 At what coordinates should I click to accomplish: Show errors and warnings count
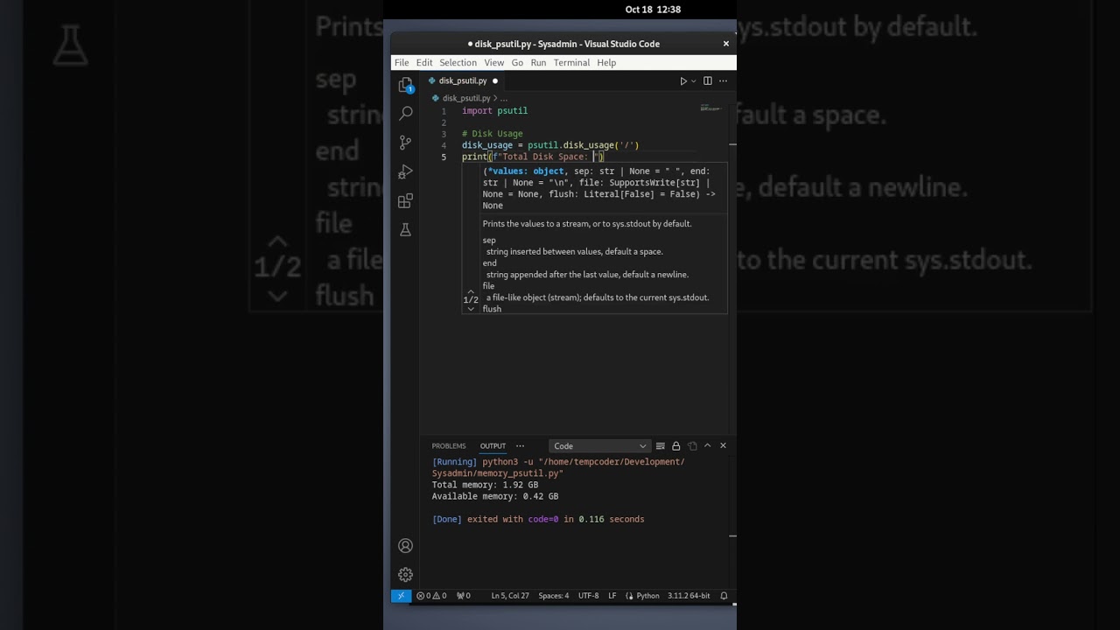[x=431, y=596]
